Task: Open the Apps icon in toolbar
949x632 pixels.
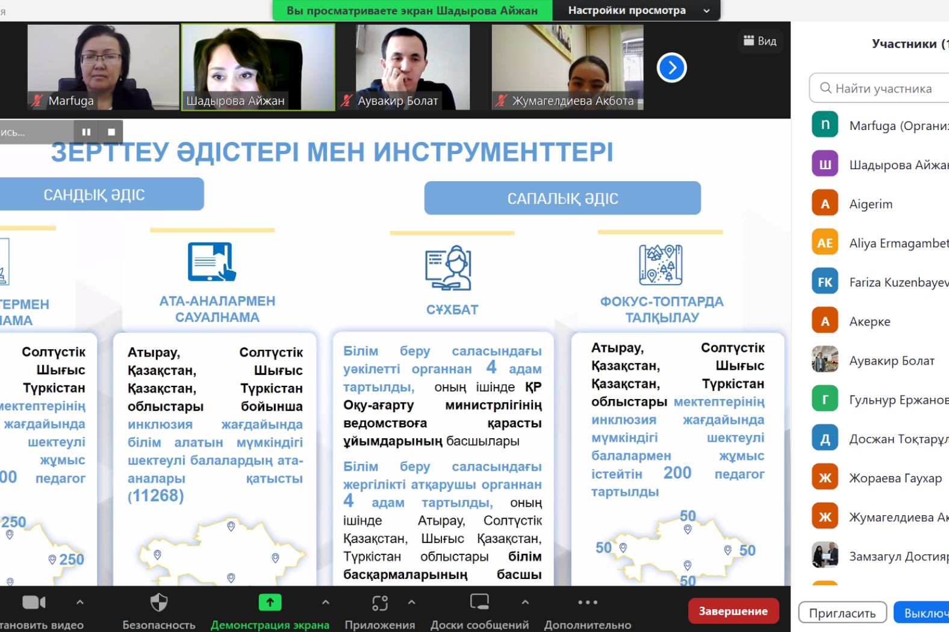Action: click(x=379, y=603)
